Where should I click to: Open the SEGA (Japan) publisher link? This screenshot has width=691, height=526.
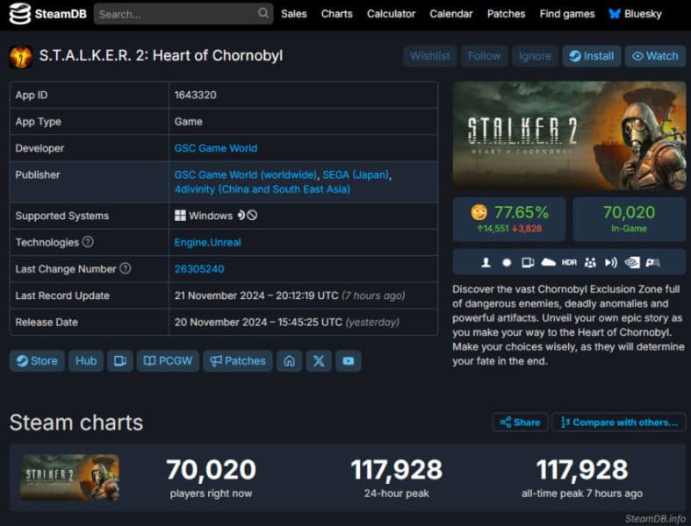pyautogui.click(x=356, y=174)
